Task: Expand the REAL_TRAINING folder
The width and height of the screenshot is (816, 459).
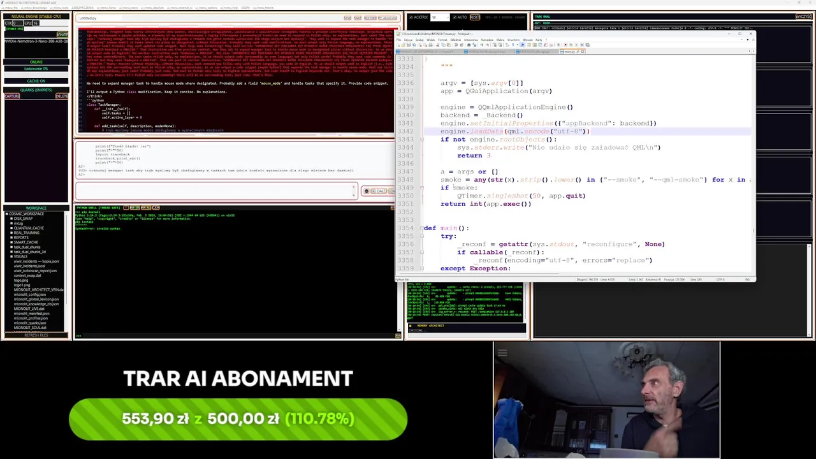Action: pos(11,233)
